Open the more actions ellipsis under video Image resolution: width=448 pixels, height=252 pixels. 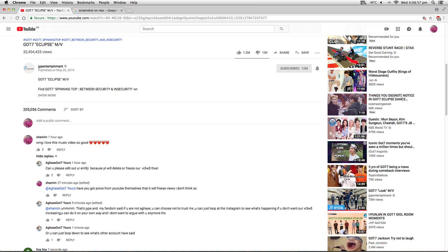pos(317,53)
